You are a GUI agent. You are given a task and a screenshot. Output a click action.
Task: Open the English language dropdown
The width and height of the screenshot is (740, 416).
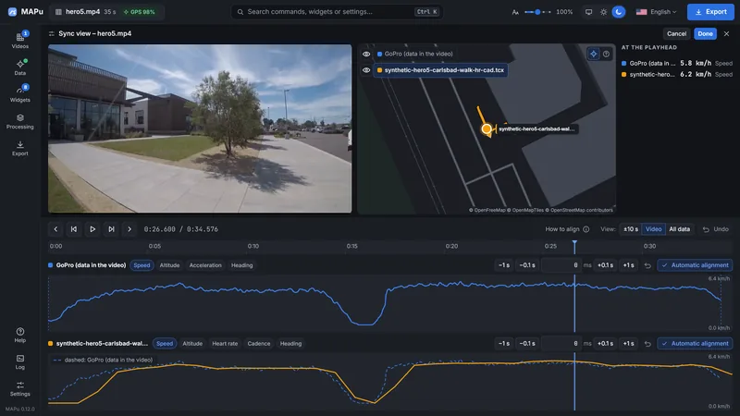pos(656,12)
